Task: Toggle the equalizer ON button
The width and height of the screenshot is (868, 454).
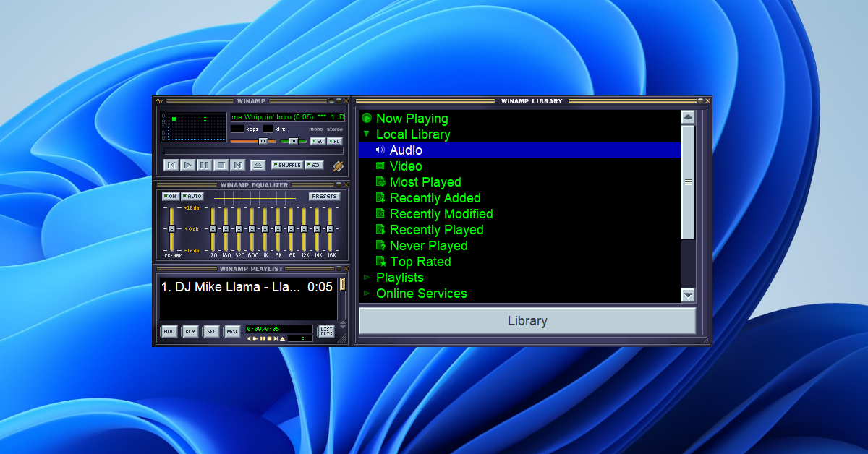Action: [170, 197]
